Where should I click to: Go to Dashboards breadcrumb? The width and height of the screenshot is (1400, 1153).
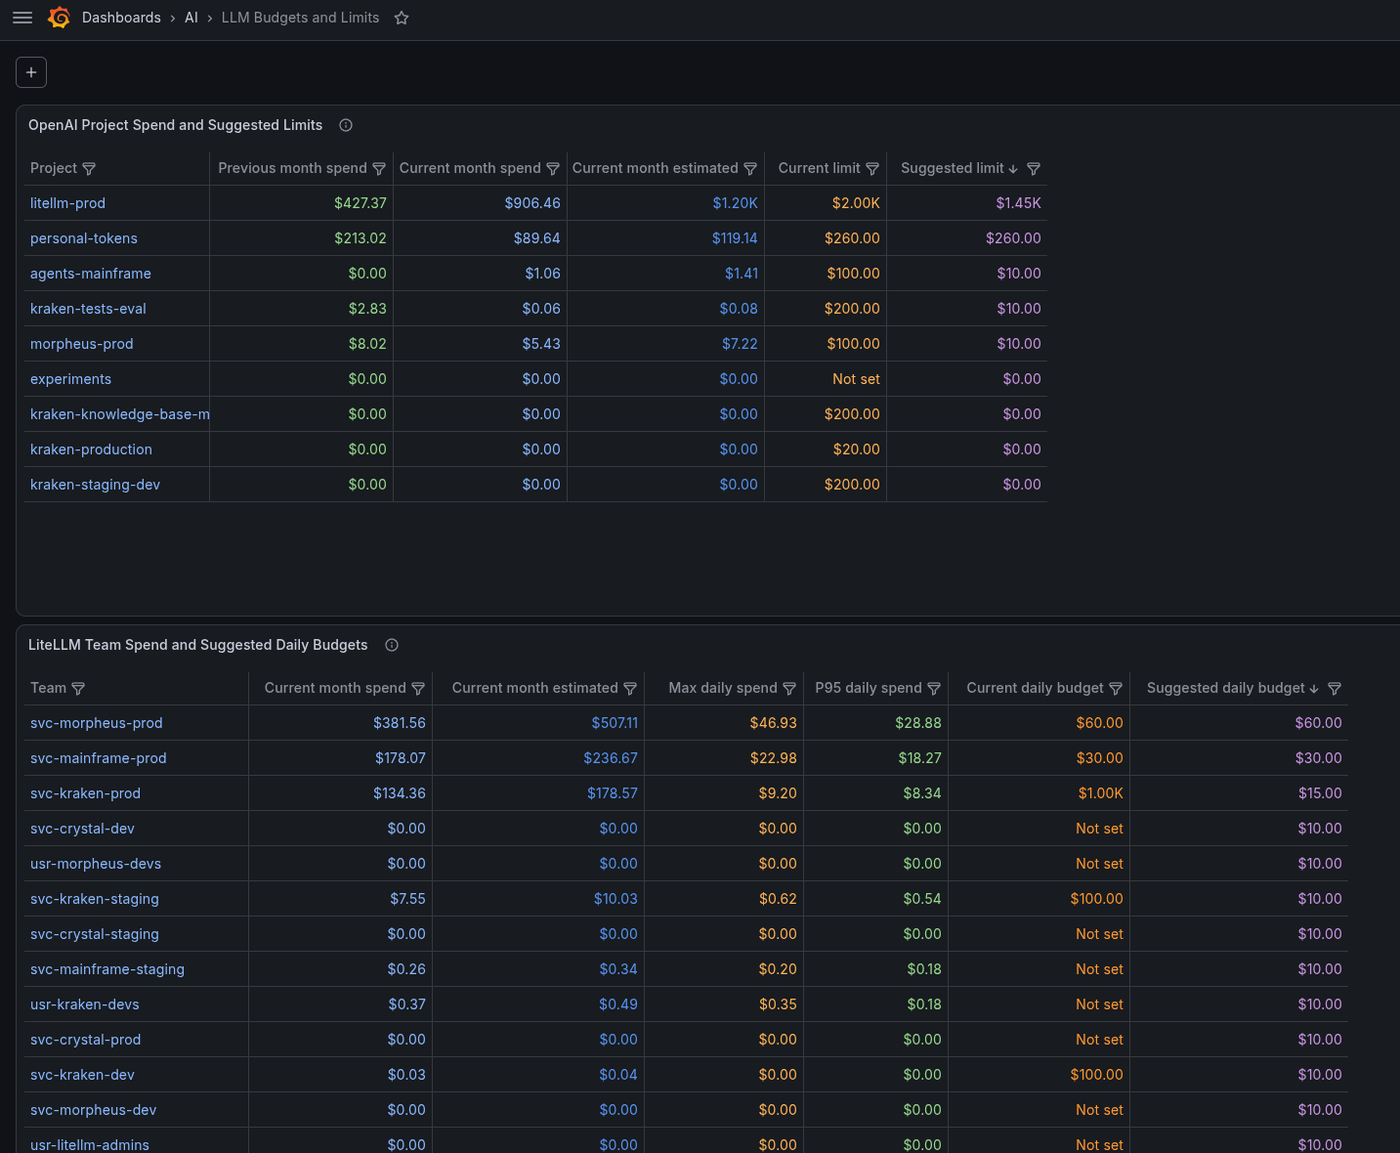click(x=121, y=18)
